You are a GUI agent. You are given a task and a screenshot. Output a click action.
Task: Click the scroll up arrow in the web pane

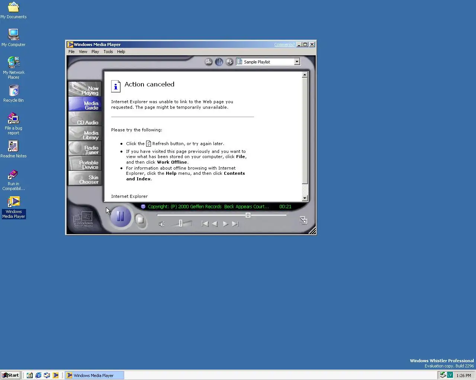click(x=305, y=75)
